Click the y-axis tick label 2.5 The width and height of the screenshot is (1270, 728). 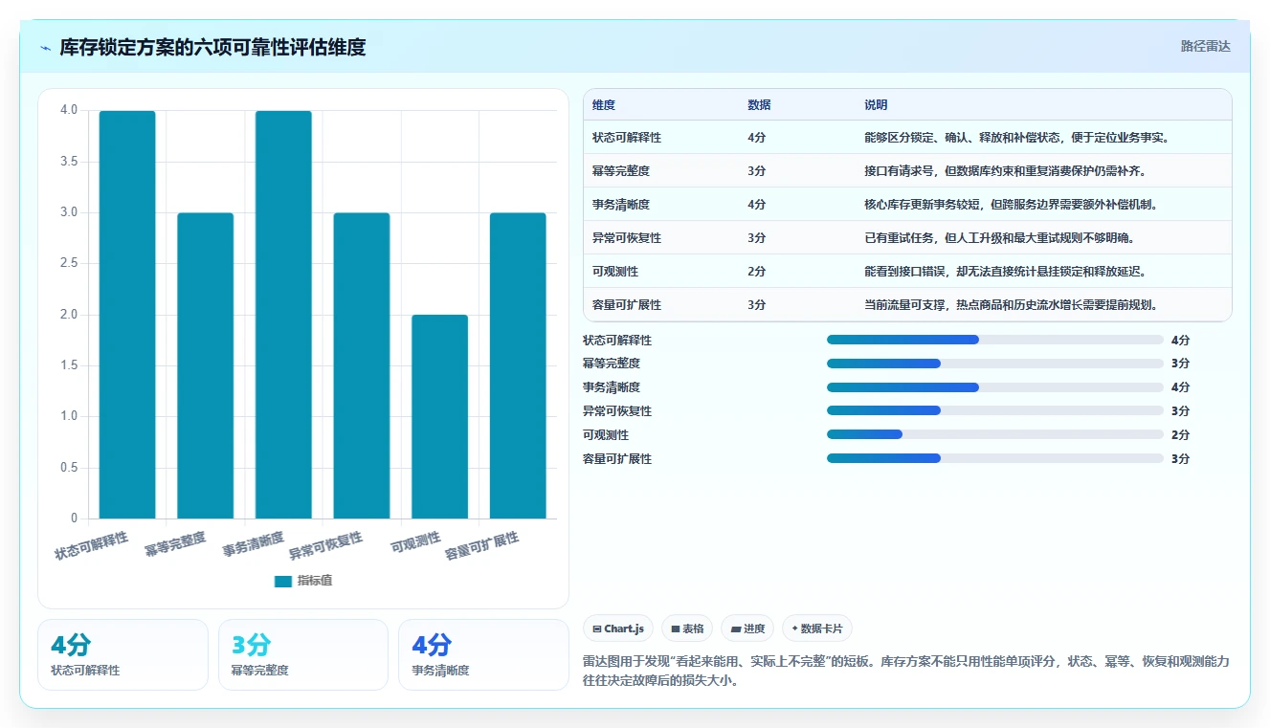pyautogui.click(x=69, y=263)
